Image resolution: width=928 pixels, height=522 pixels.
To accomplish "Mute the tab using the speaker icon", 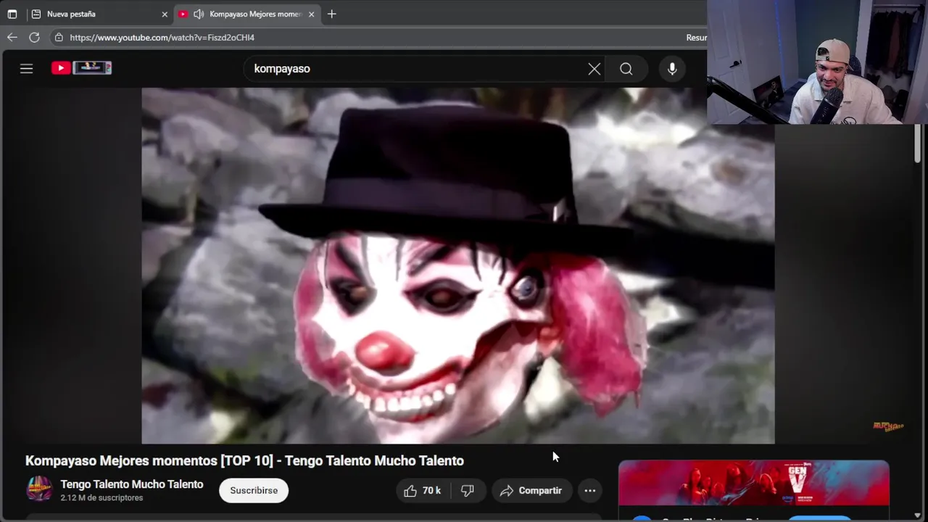I will [199, 14].
